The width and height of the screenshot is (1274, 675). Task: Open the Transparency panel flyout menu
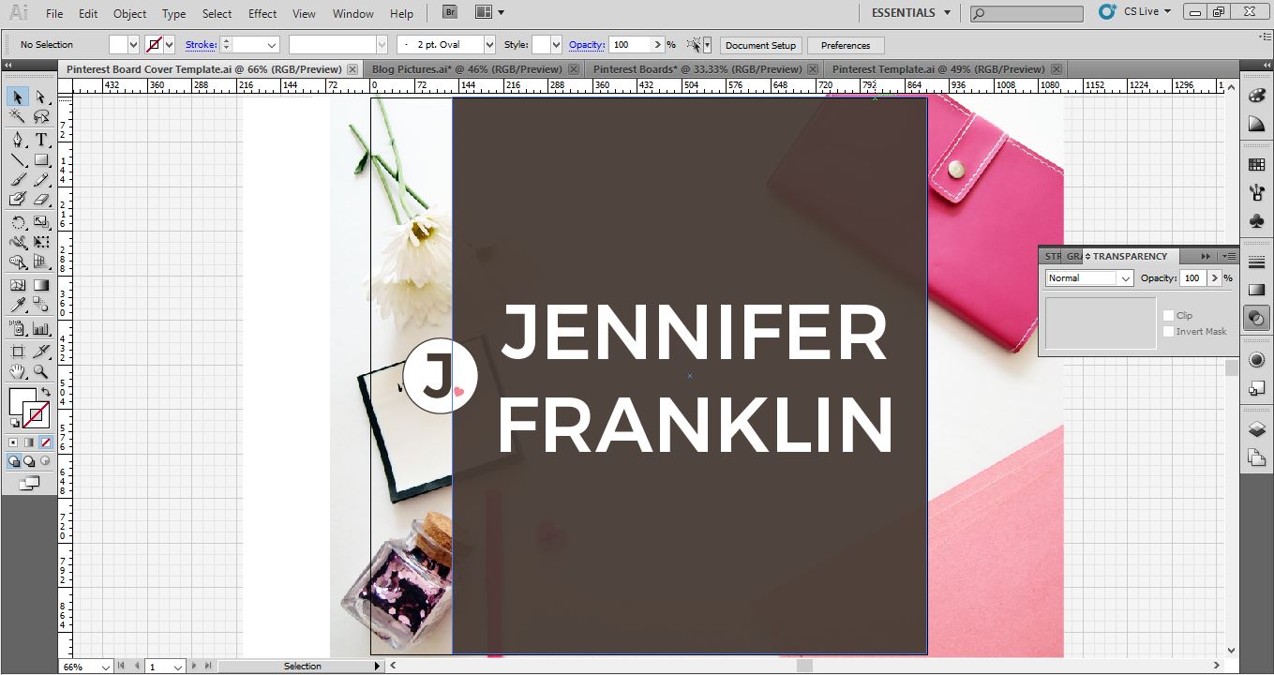click(x=1229, y=256)
